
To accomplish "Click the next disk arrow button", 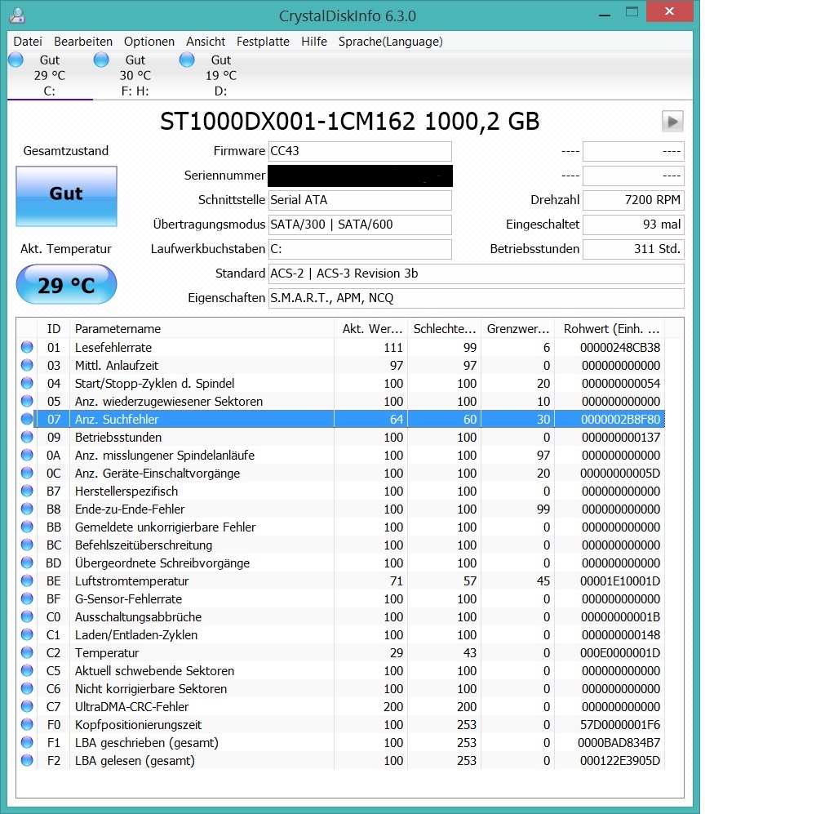I will click(672, 122).
